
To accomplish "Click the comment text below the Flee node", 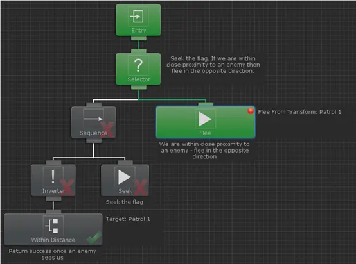I will pos(204,151).
